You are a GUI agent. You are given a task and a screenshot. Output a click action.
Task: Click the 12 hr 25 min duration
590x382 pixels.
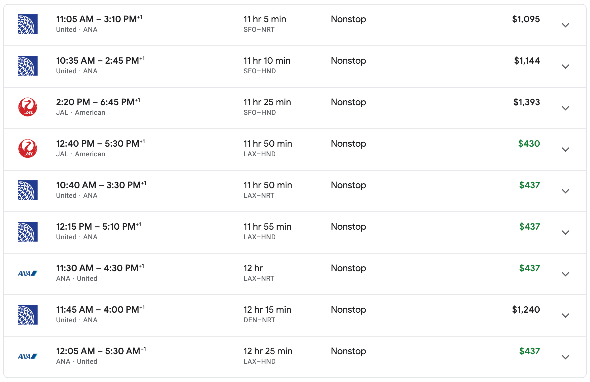click(268, 351)
